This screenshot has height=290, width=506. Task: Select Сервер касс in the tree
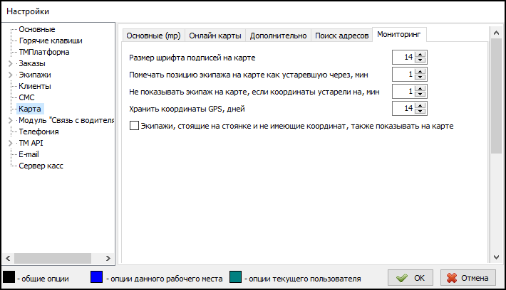[43, 166]
